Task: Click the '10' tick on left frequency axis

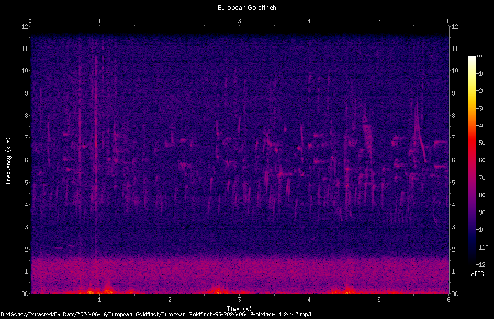Action: point(25,71)
